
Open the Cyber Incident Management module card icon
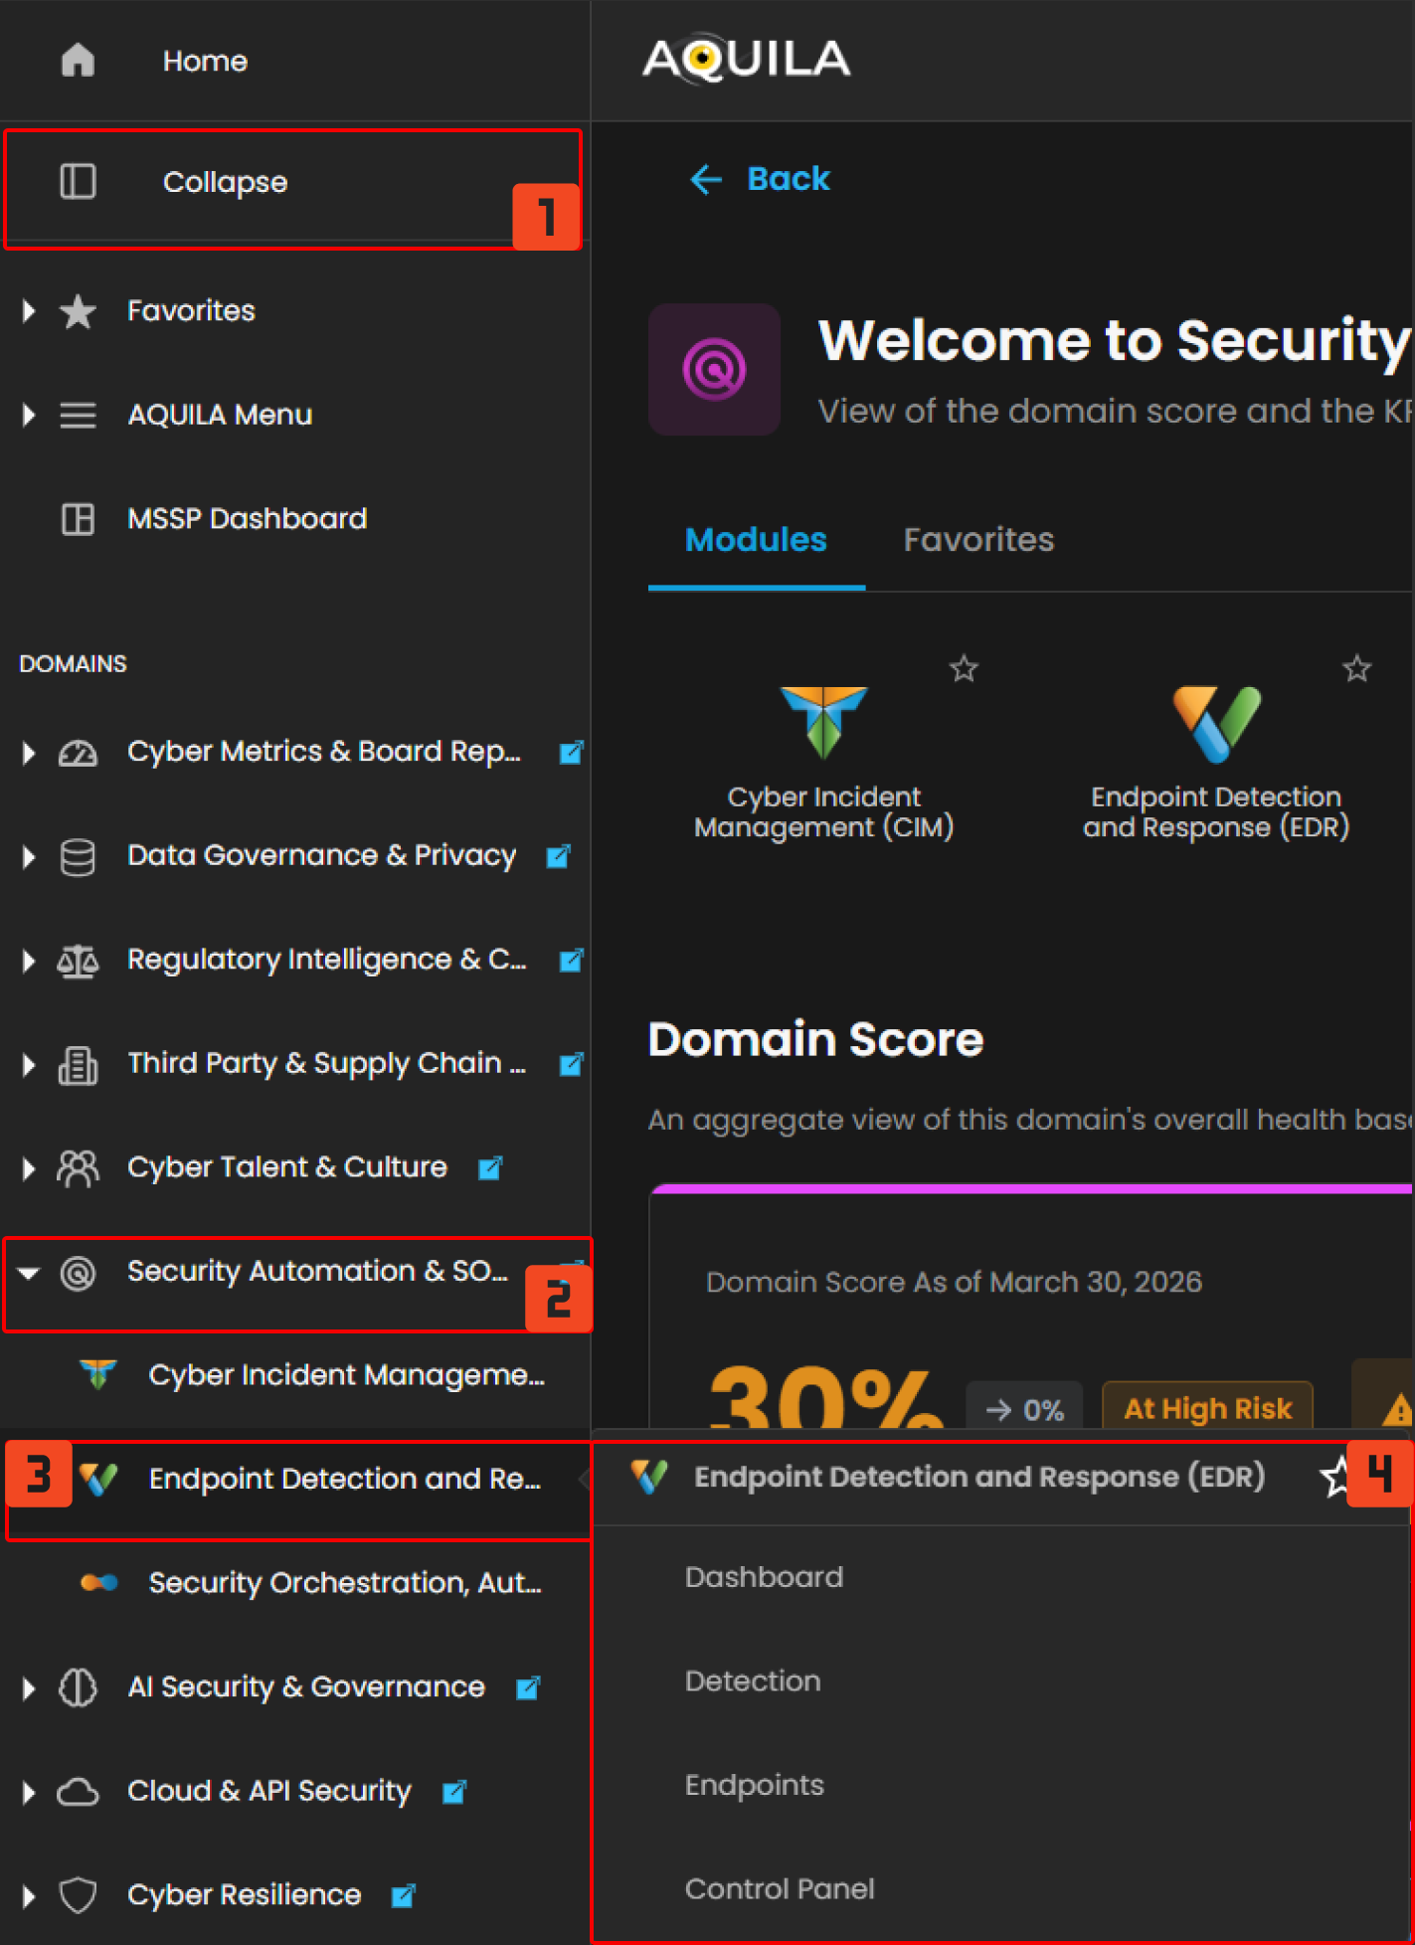point(823,723)
